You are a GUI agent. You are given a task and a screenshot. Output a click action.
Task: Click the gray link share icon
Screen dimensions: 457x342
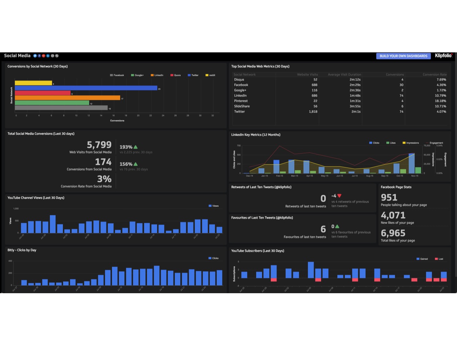coord(57,56)
